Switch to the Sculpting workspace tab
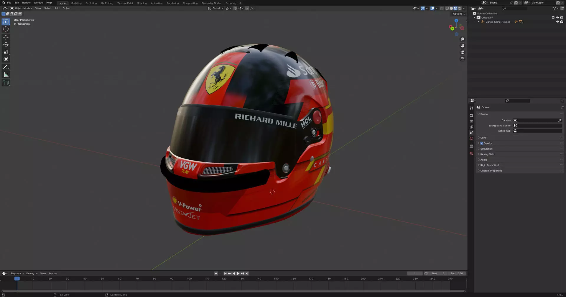 pos(91,3)
